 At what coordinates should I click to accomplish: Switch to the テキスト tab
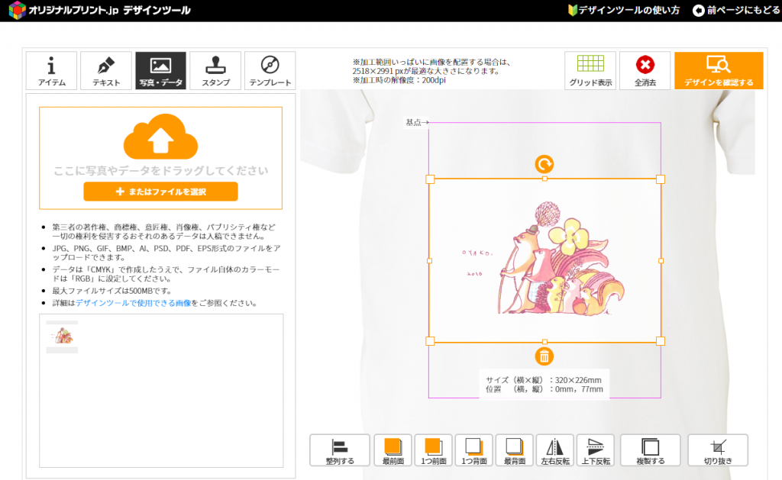[x=105, y=71]
